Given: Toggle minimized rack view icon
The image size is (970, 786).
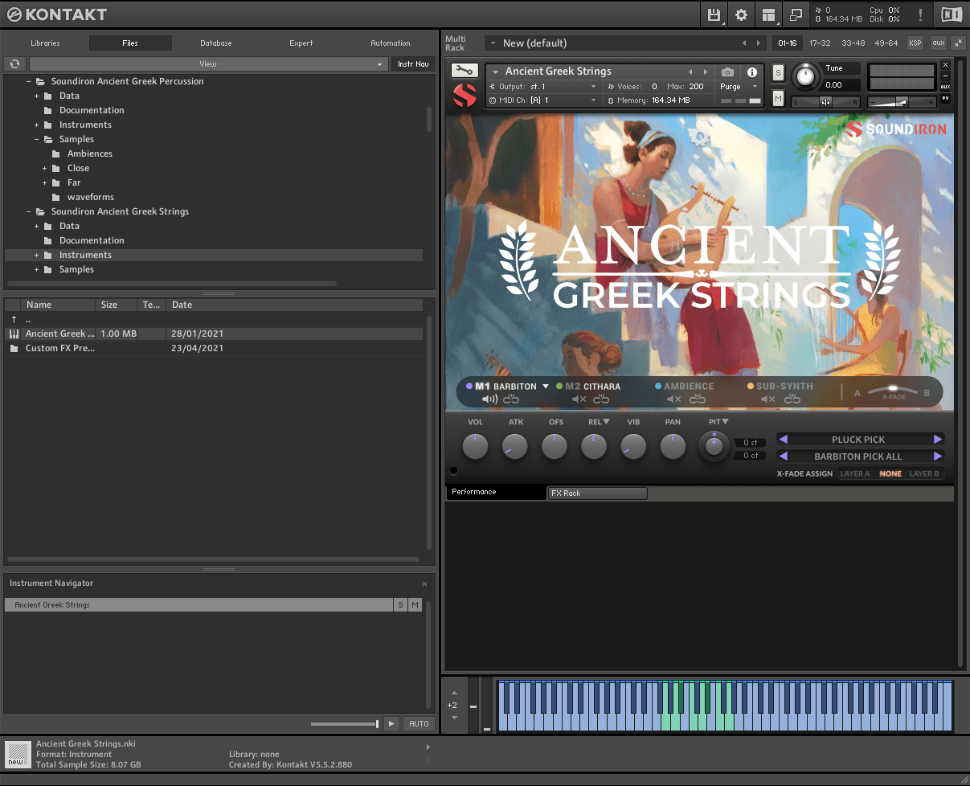Looking at the screenshot, I should click(x=796, y=14).
